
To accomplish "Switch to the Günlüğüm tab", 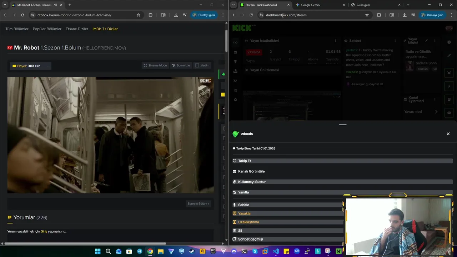I will [x=363, y=5].
